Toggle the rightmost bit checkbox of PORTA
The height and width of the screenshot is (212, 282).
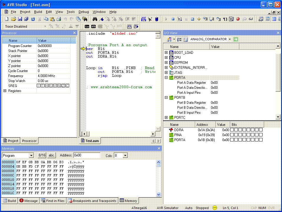click(x=261, y=140)
